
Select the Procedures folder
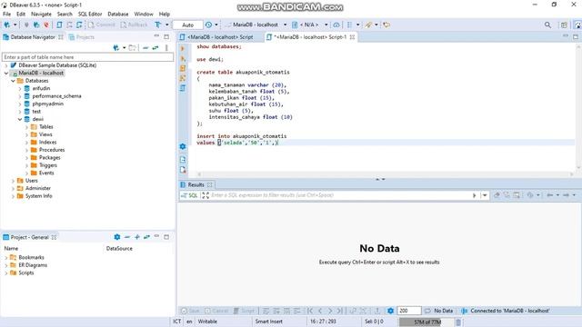52,150
